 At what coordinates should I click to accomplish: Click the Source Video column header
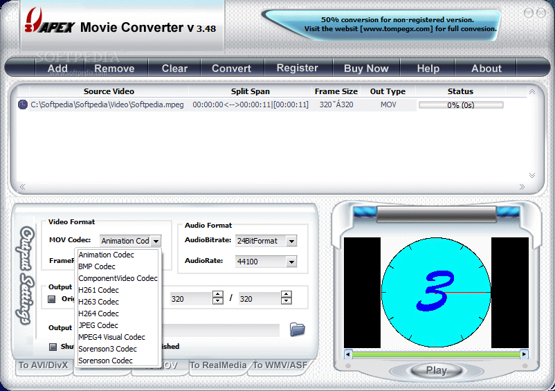click(x=109, y=91)
